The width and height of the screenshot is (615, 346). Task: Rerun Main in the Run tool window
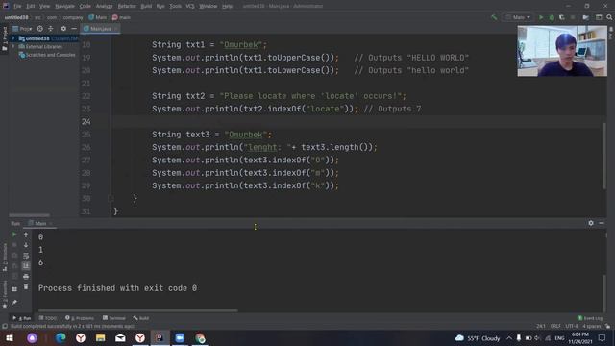pos(14,235)
